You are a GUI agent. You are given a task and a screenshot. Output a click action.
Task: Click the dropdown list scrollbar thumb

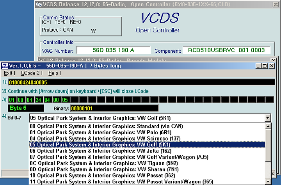pos(268,145)
